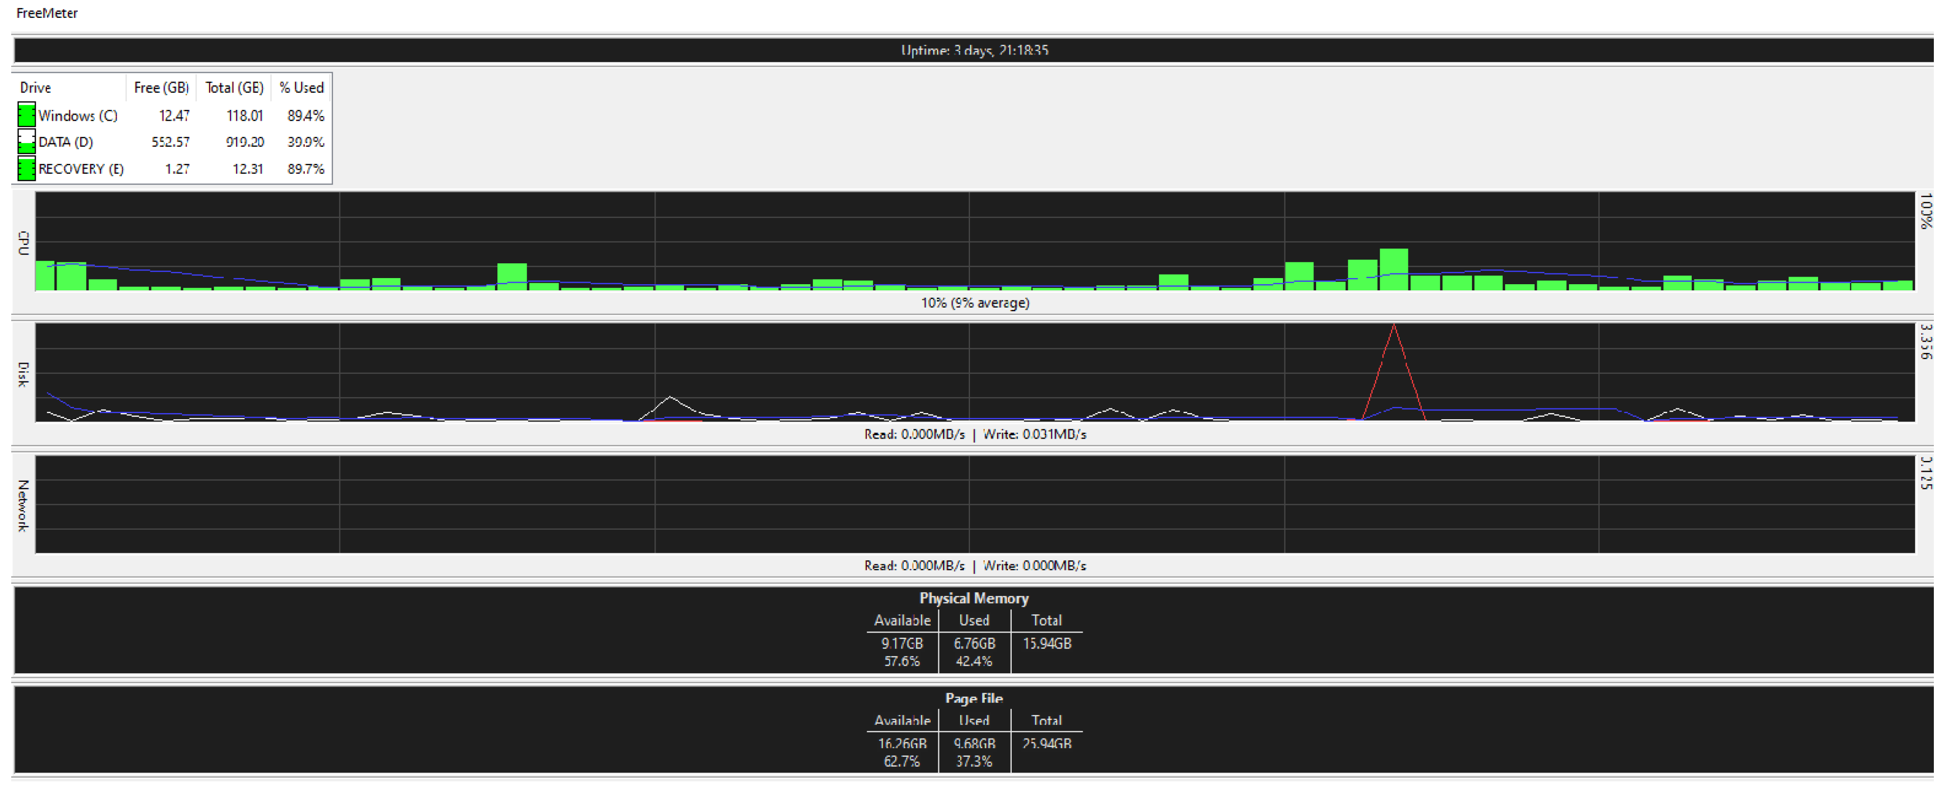The height and width of the screenshot is (791, 1942).
Task: Click inside the empty Network graph
Action: (974, 504)
